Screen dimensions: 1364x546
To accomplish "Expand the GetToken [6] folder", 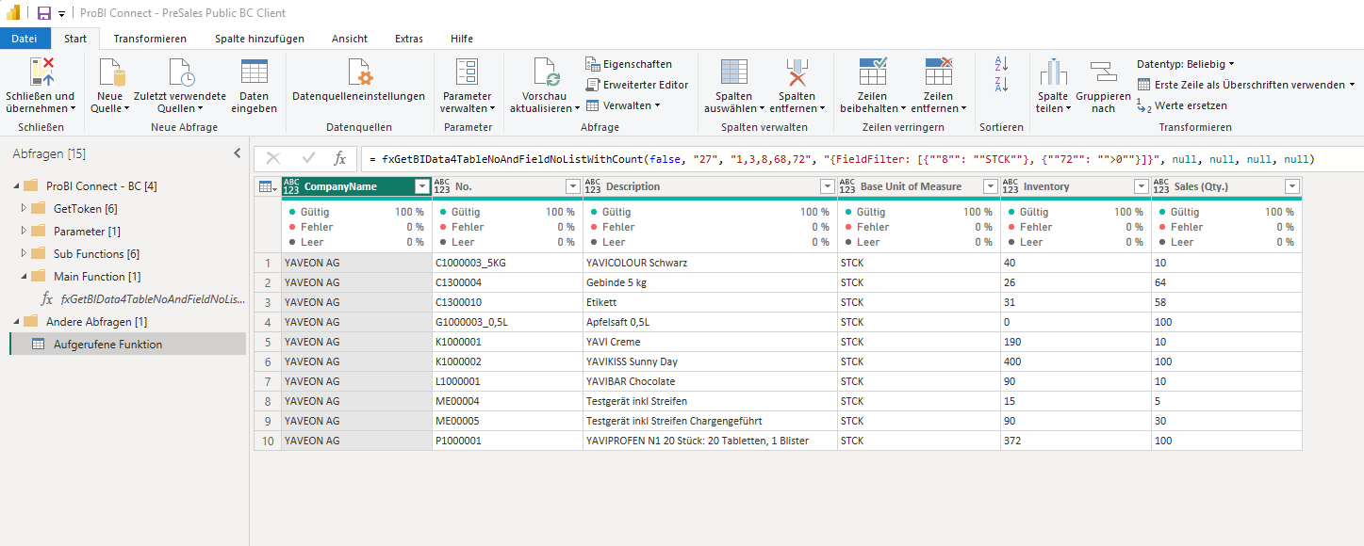I will click(x=25, y=208).
